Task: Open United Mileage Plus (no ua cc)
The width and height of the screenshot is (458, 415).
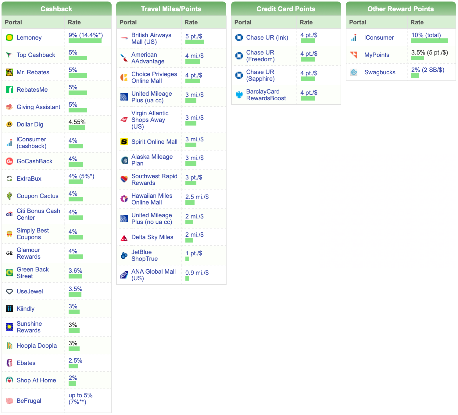Action: coord(152,218)
